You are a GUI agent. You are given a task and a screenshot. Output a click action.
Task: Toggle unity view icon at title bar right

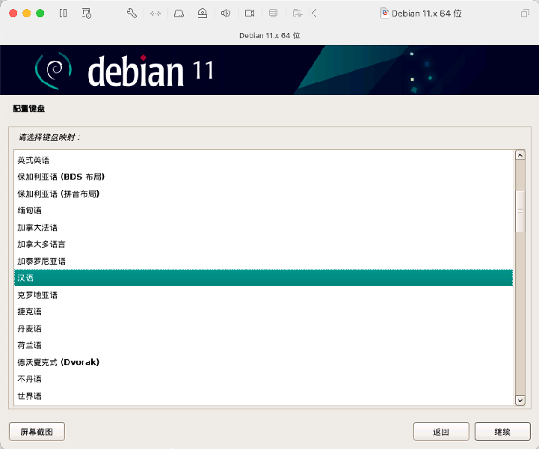(x=525, y=13)
